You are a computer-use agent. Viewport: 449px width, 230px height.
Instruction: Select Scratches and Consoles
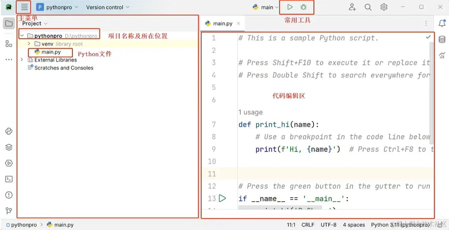(60, 68)
